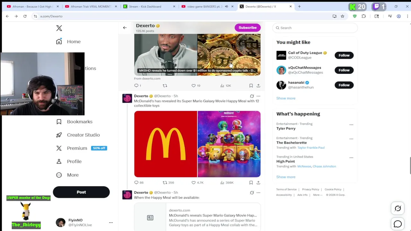Share the McDonald's Happy Meal post

coord(258,183)
